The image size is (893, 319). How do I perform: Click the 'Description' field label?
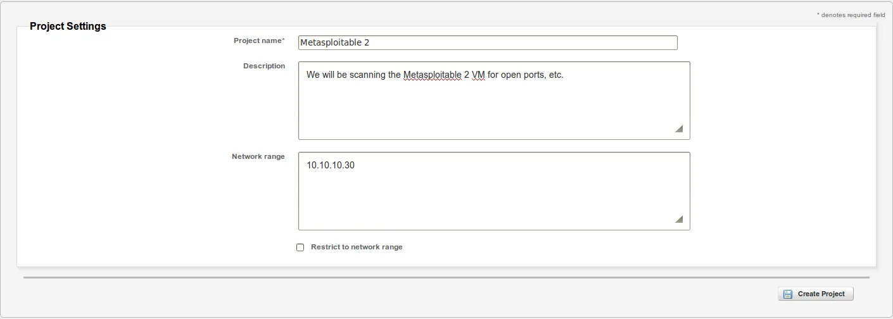[264, 66]
